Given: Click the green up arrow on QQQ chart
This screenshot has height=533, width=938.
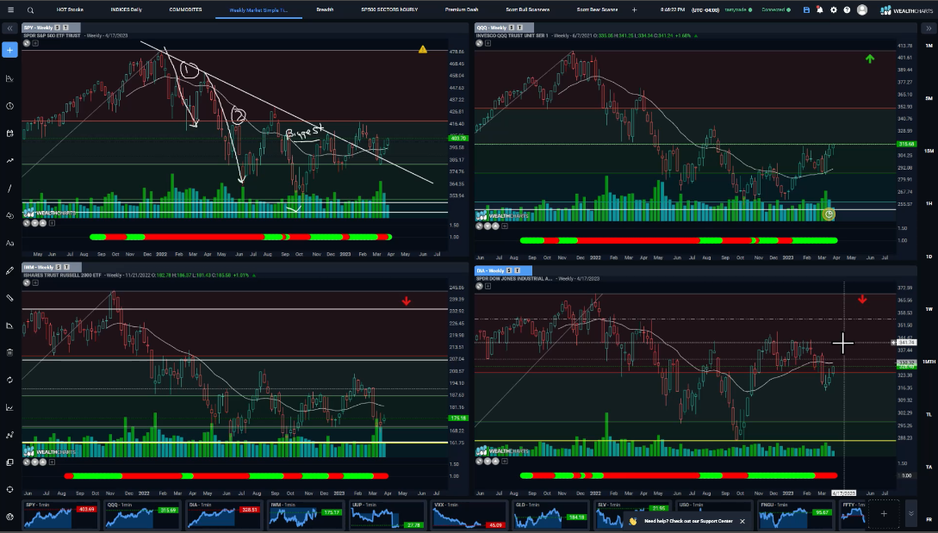Looking at the screenshot, I should pos(870,59).
